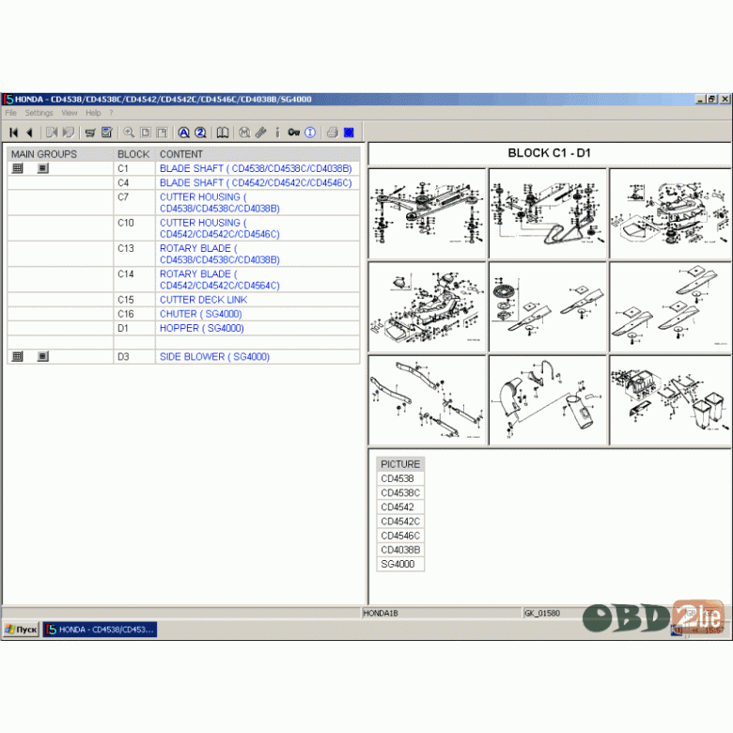Open the Settings menu
This screenshot has width=733, height=733.
39,113
